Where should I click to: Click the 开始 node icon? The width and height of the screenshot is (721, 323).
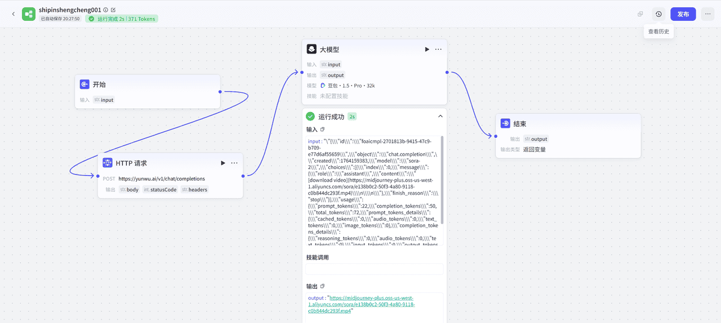coord(84,84)
